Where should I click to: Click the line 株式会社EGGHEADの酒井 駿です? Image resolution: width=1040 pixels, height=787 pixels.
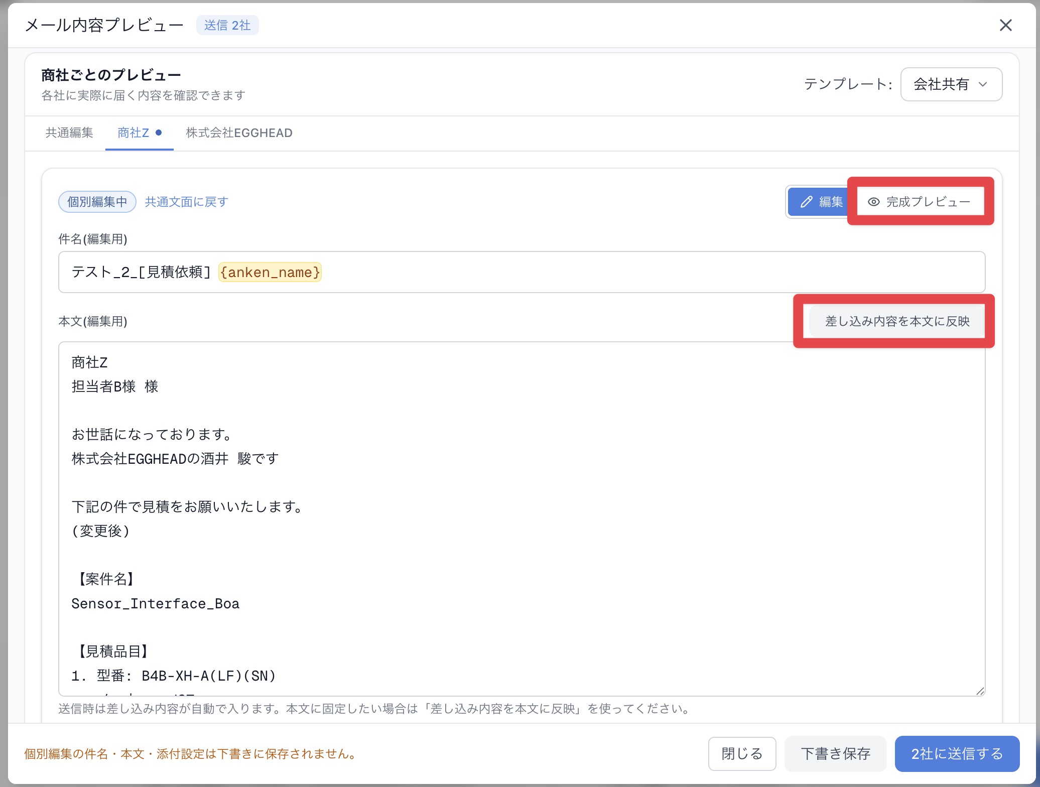[x=175, y=459]
